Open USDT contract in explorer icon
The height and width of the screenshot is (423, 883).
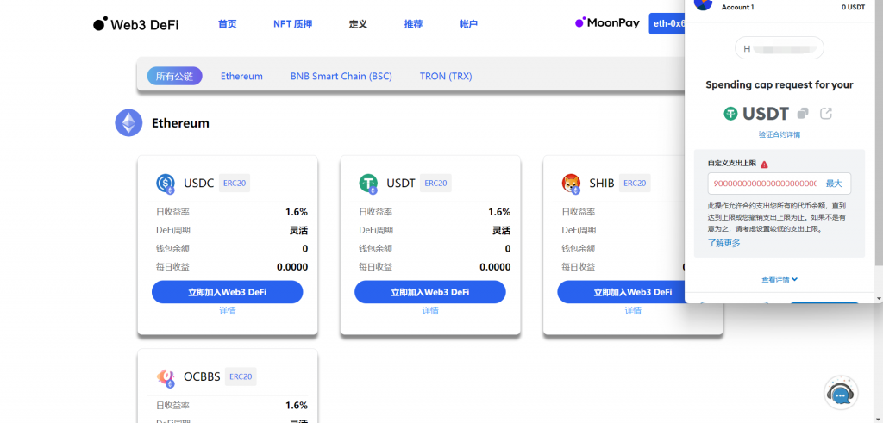pyautogui.click(x=825, y=114)
